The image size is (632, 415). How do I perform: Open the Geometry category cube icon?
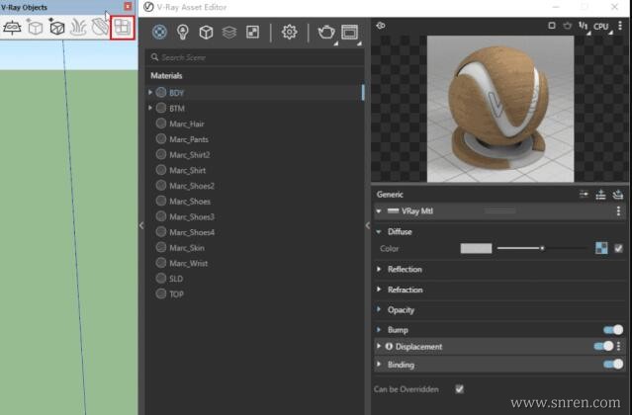(x=206, y=32)
